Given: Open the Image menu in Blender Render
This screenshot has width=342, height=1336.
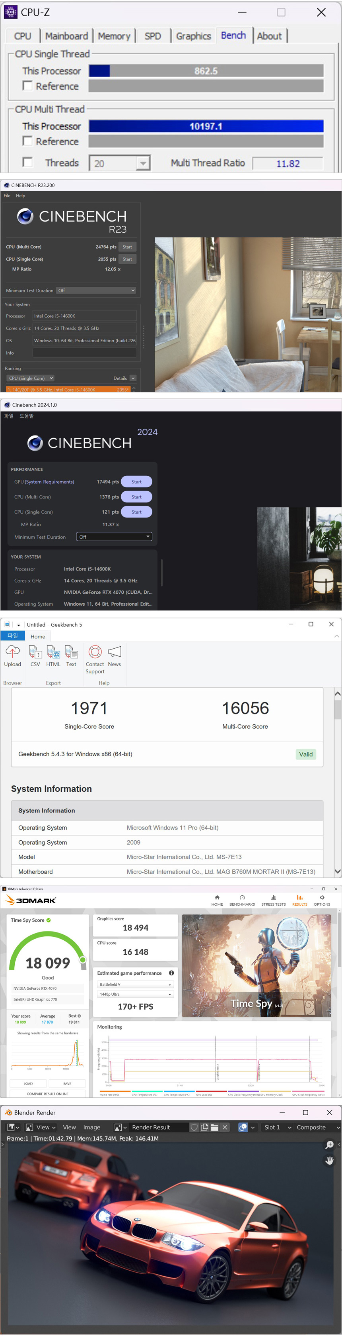Looking at the screenshot, I should pos(91,1127).
